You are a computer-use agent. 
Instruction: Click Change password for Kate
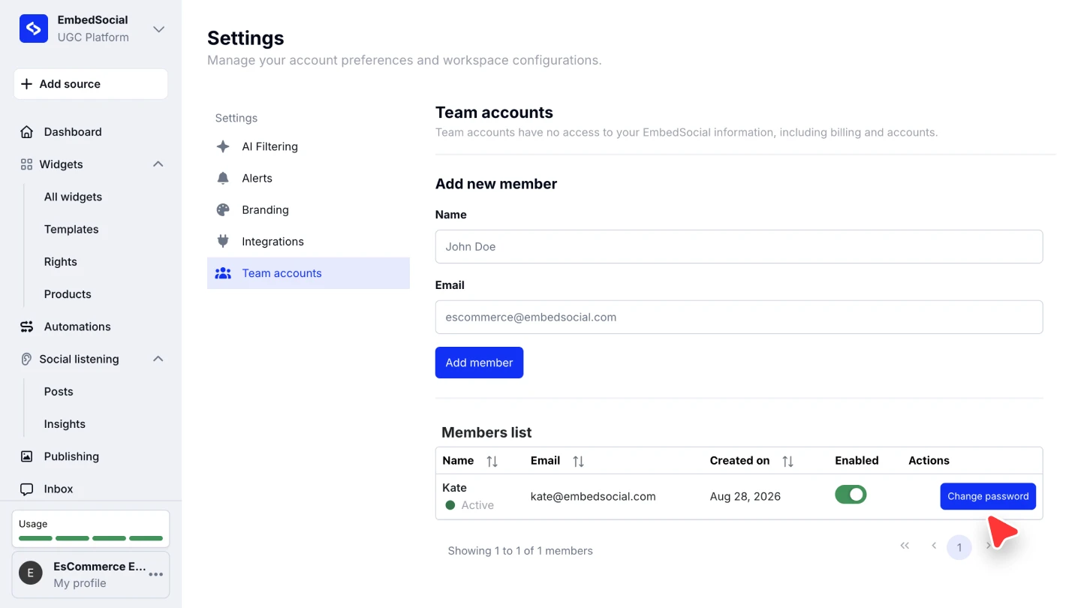[988, 496]
